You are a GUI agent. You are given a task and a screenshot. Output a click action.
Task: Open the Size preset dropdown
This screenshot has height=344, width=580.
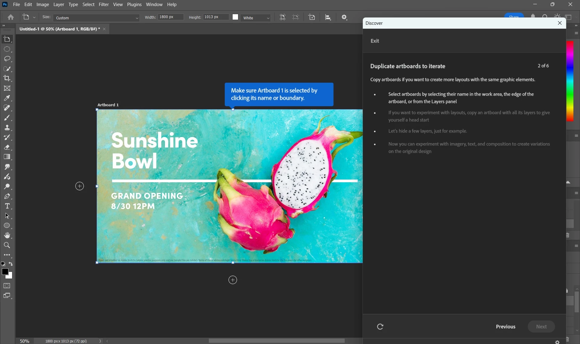click(96, 18)
